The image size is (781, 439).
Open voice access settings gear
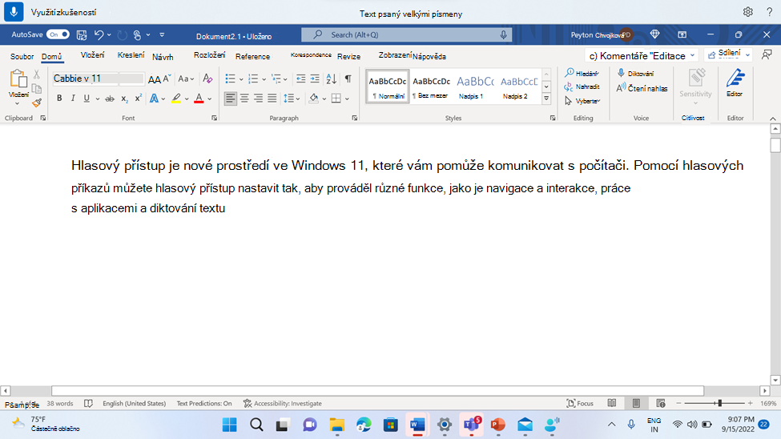point(747,12)
